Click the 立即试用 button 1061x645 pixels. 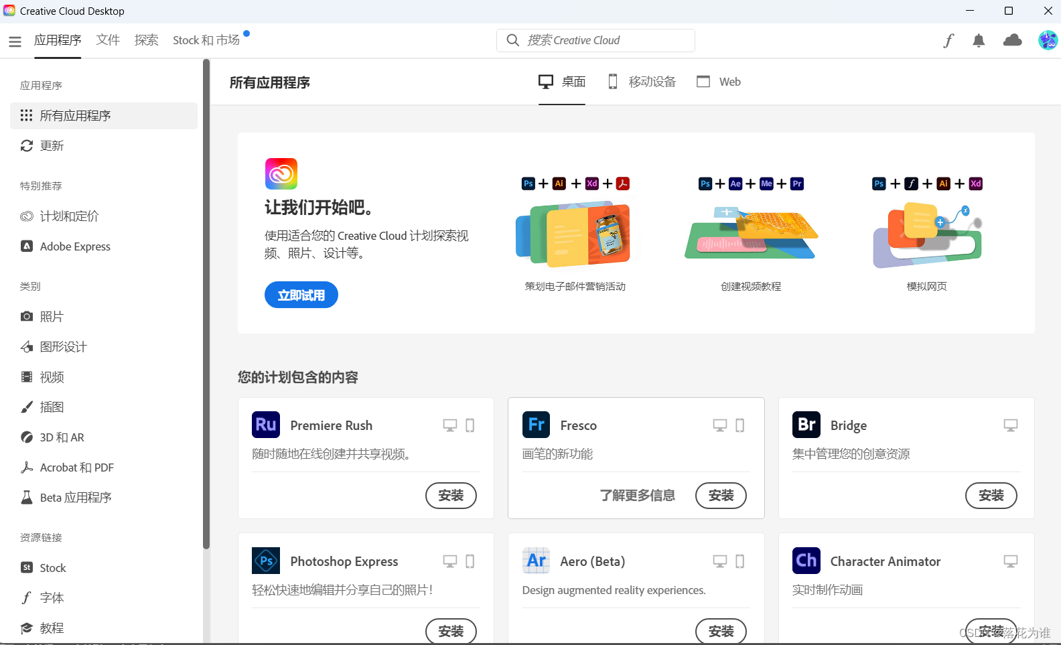pyautogui.click(x=301, y=295)
